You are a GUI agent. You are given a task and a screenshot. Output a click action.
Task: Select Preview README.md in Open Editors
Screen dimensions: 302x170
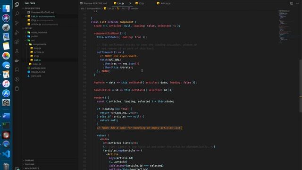(x=42, y=12)
